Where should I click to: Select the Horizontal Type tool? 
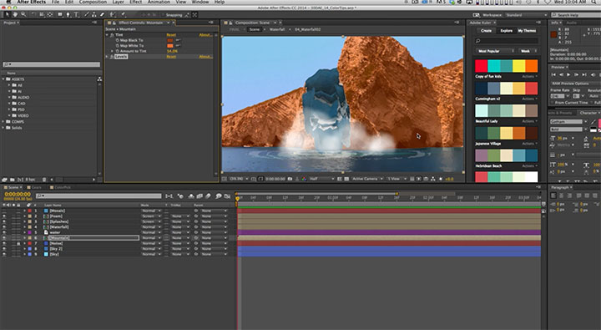76,14
